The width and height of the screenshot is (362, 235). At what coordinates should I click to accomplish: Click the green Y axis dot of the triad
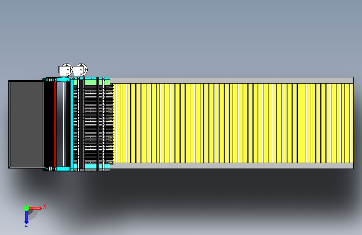pyautogui.click(x=26, y=208)
